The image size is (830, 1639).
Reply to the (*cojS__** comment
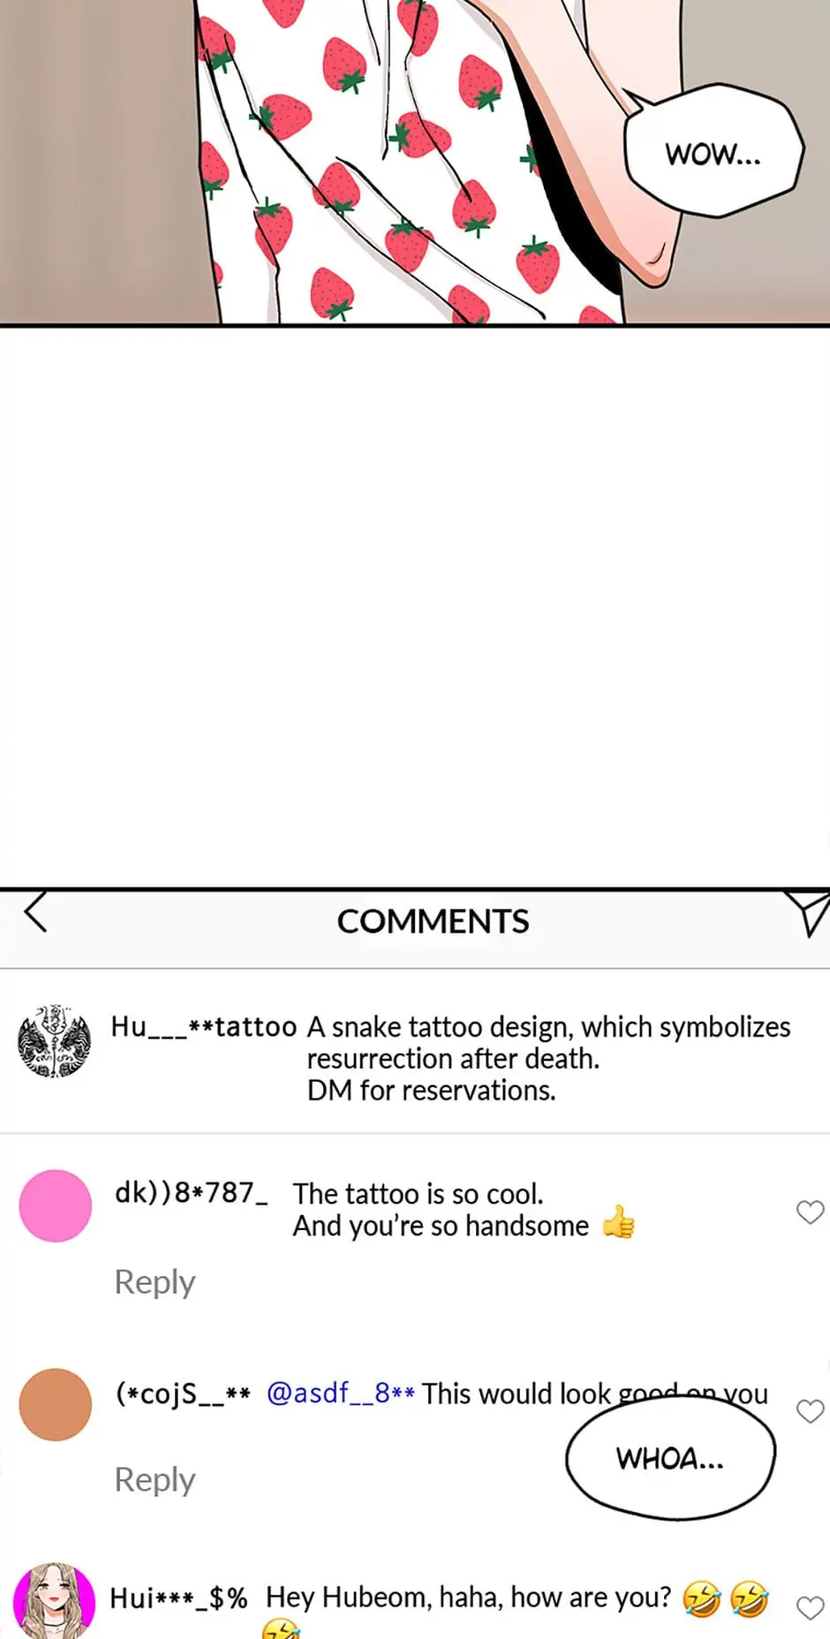click(x=155, y=1480)
